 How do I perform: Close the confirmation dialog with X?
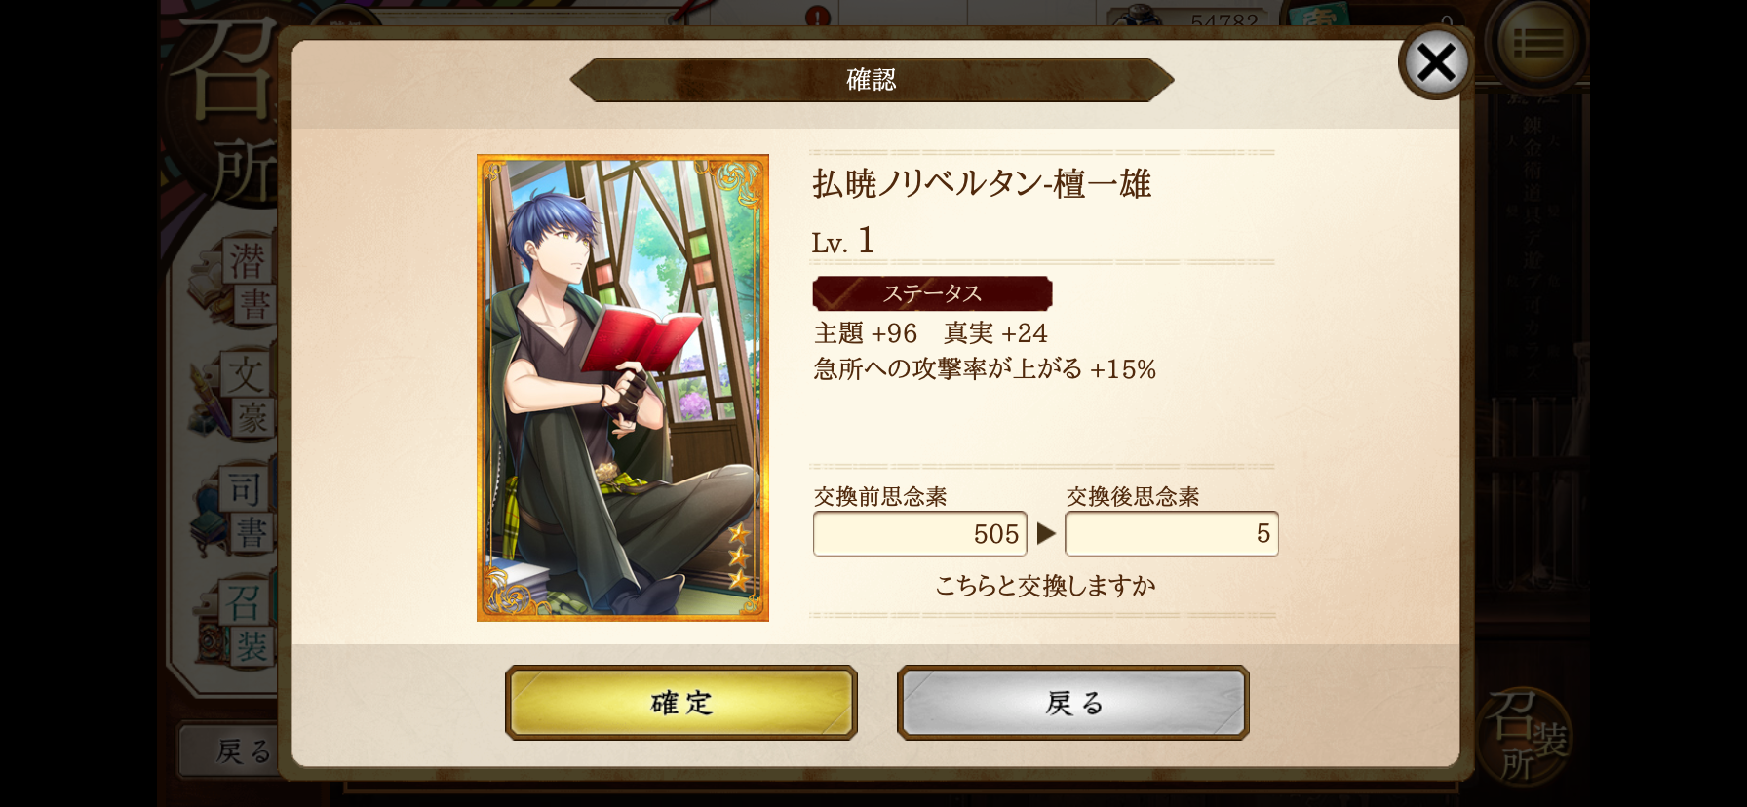pyautogui.click(x=1435, y=63)
